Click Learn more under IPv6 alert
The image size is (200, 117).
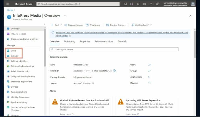[67, 114]
